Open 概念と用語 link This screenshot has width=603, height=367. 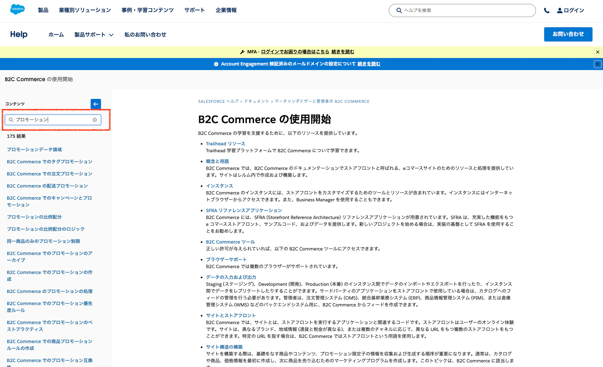(217, 161)
